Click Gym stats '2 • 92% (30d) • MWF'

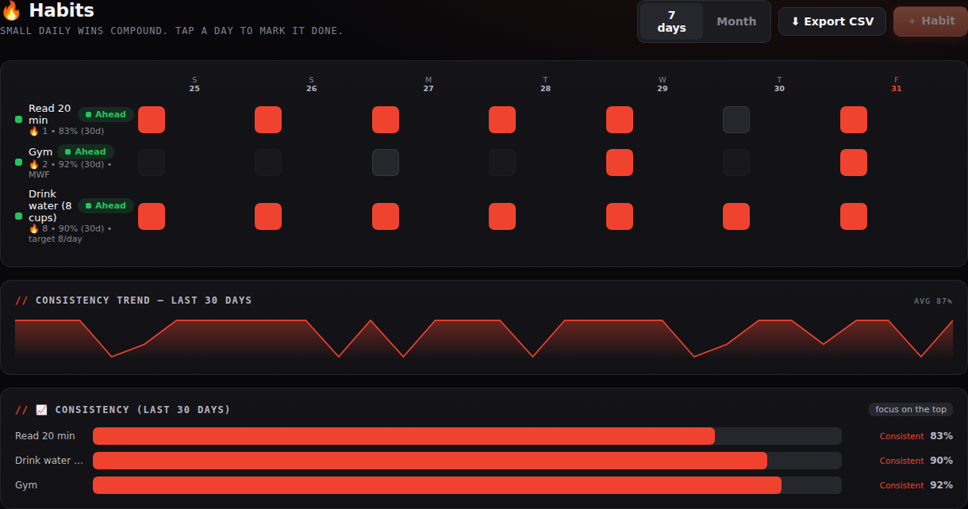tap(70, 169)
